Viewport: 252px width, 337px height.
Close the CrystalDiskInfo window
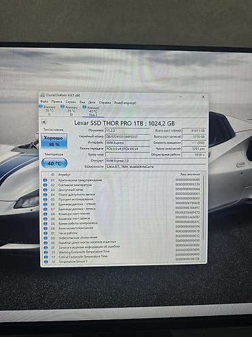tap(203, 97)
